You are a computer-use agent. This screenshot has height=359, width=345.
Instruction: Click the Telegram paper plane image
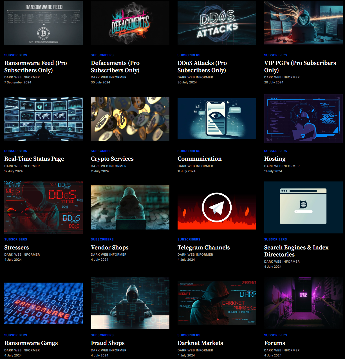[x=217, y=207]
